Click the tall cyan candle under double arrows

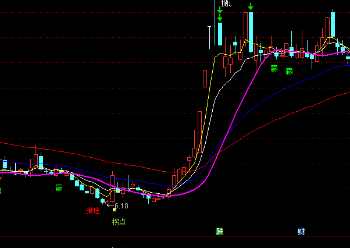pyautogui.click(x=220, y=34)
